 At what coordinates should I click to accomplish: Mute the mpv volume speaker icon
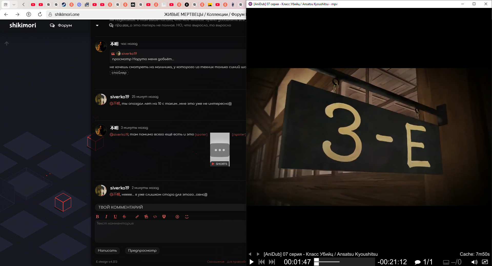[x=474, y=262]
